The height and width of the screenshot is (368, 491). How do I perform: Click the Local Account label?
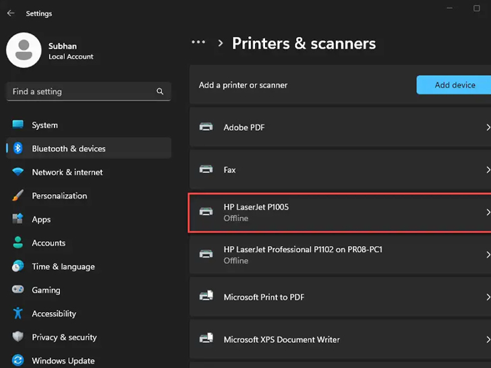click(x=71, y=57)
